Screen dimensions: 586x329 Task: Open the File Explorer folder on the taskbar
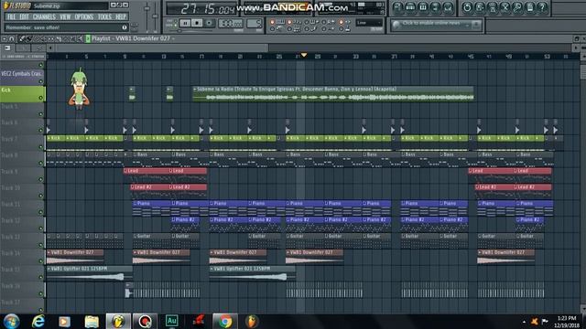92,321
